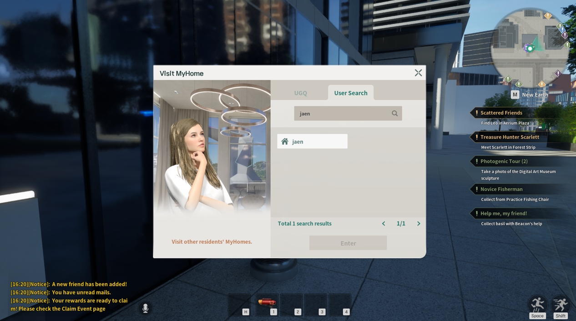Go to the next results page arrow
The image size is (576, 321).
419,224
